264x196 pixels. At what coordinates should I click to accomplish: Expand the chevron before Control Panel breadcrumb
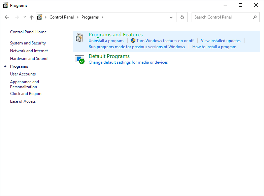pyautogui.click(x=45, y=17)
